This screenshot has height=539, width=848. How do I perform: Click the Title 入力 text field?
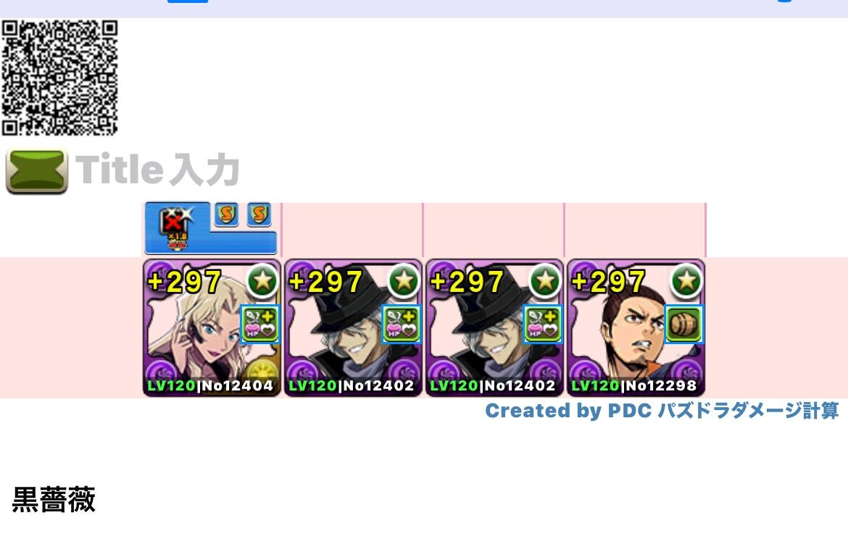[157, 170]
